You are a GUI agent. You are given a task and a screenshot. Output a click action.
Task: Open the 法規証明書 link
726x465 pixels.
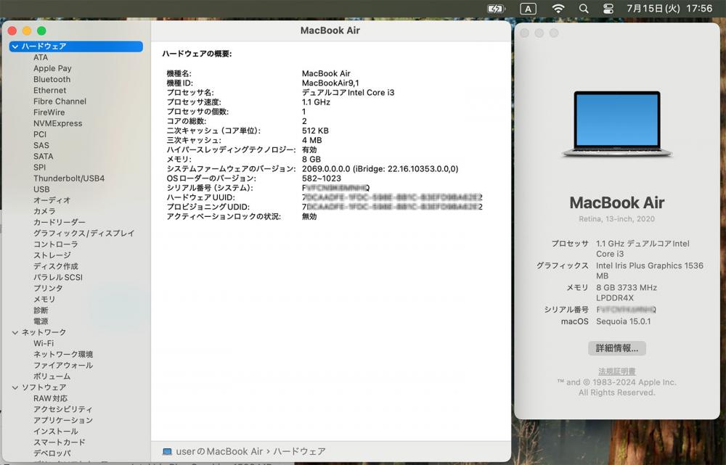pyautogui.click(x=616, y=371)
